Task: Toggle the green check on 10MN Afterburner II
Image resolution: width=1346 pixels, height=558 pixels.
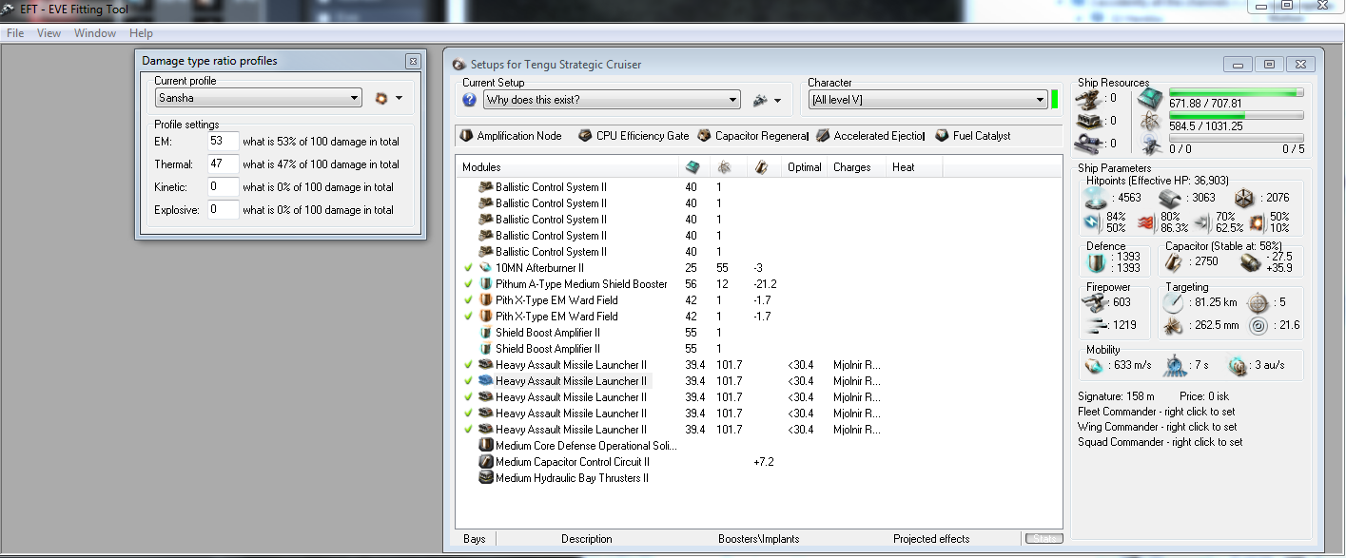Action: click(x=468, y=268)
